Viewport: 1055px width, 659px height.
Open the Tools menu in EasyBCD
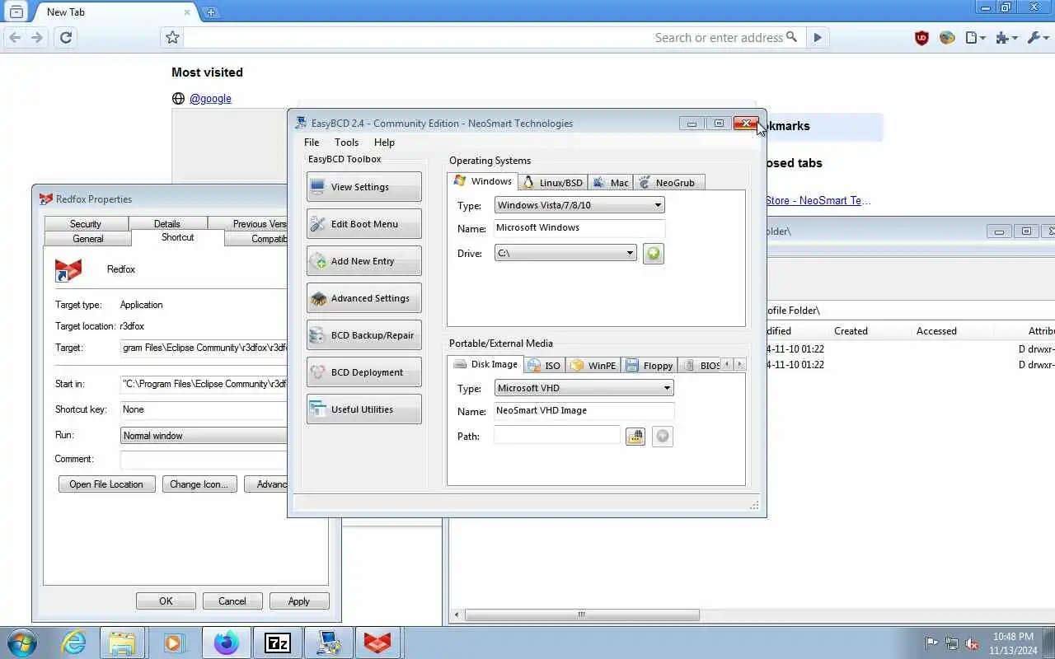346,143
